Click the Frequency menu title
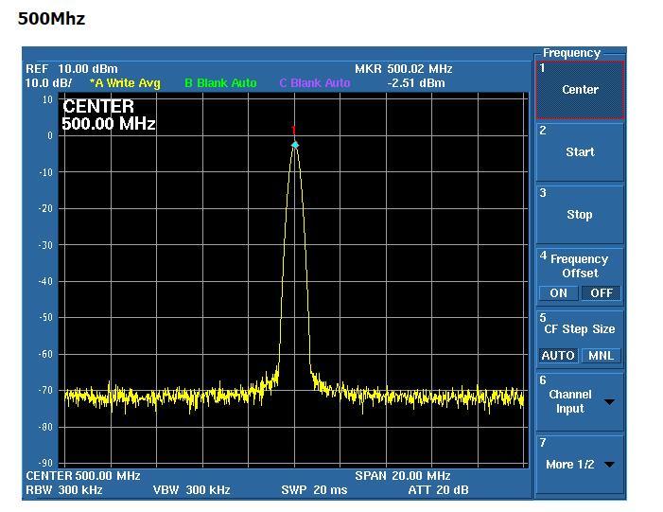The image size is (663, 512). (571, 53)
